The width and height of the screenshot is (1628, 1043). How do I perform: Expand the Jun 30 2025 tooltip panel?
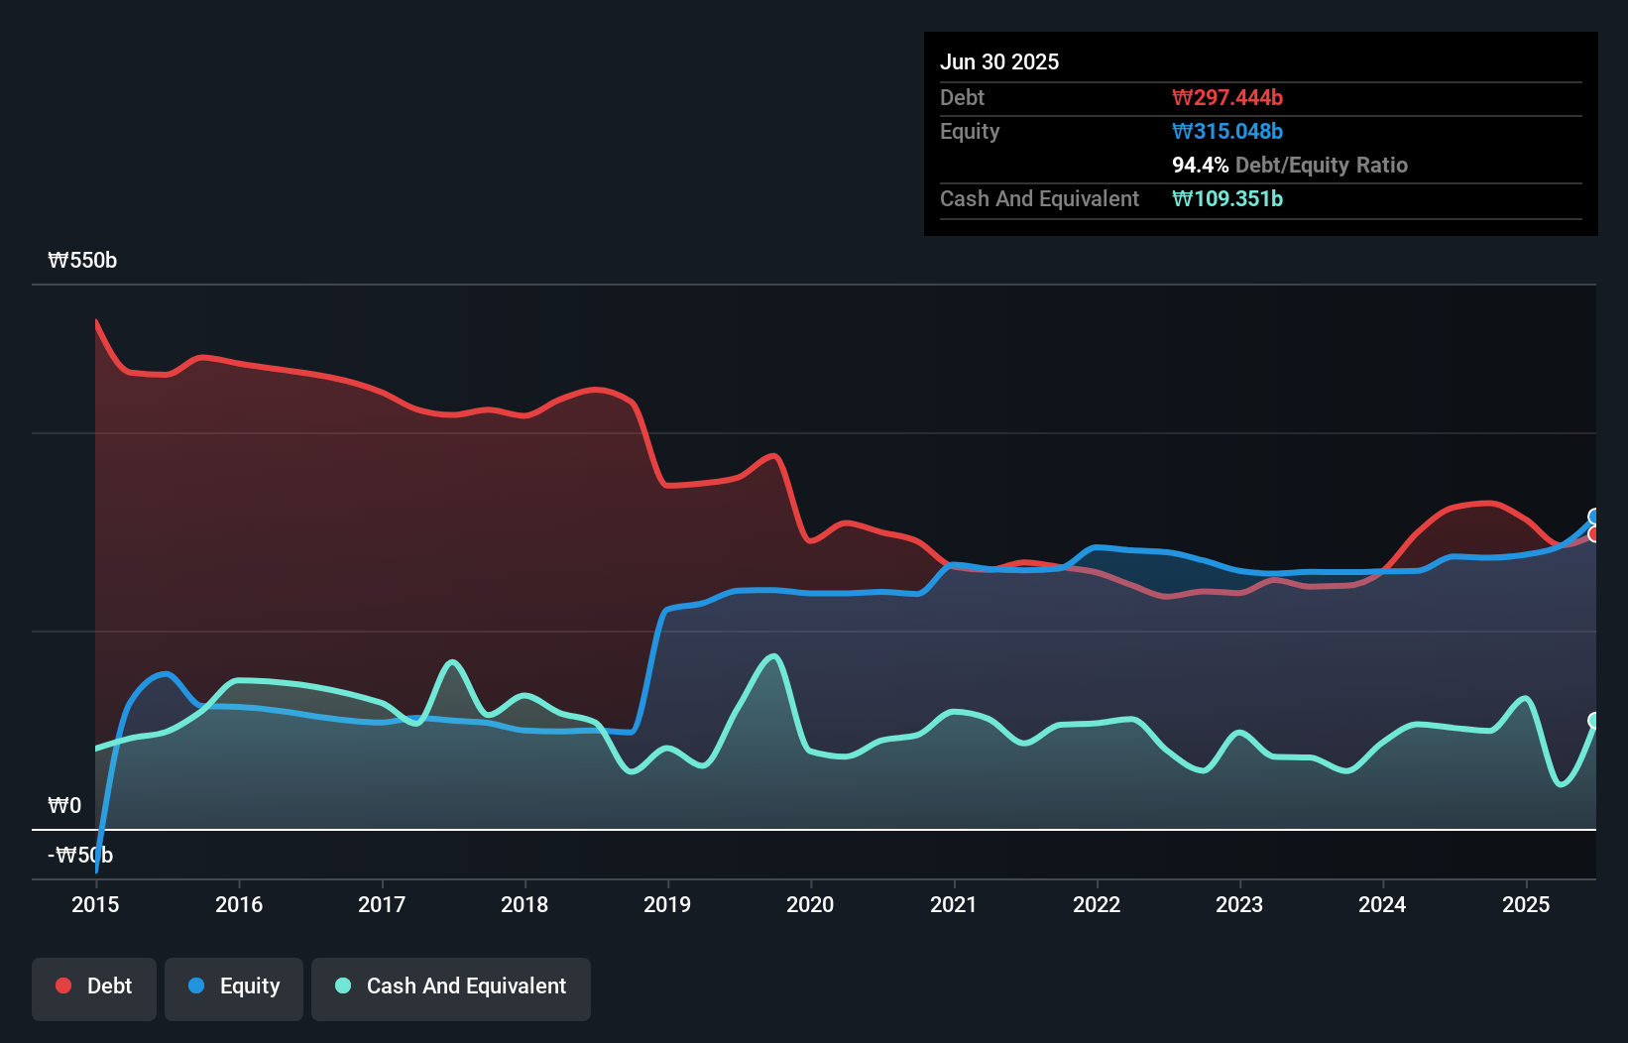pyautogui.click(x=1000, y=61)
